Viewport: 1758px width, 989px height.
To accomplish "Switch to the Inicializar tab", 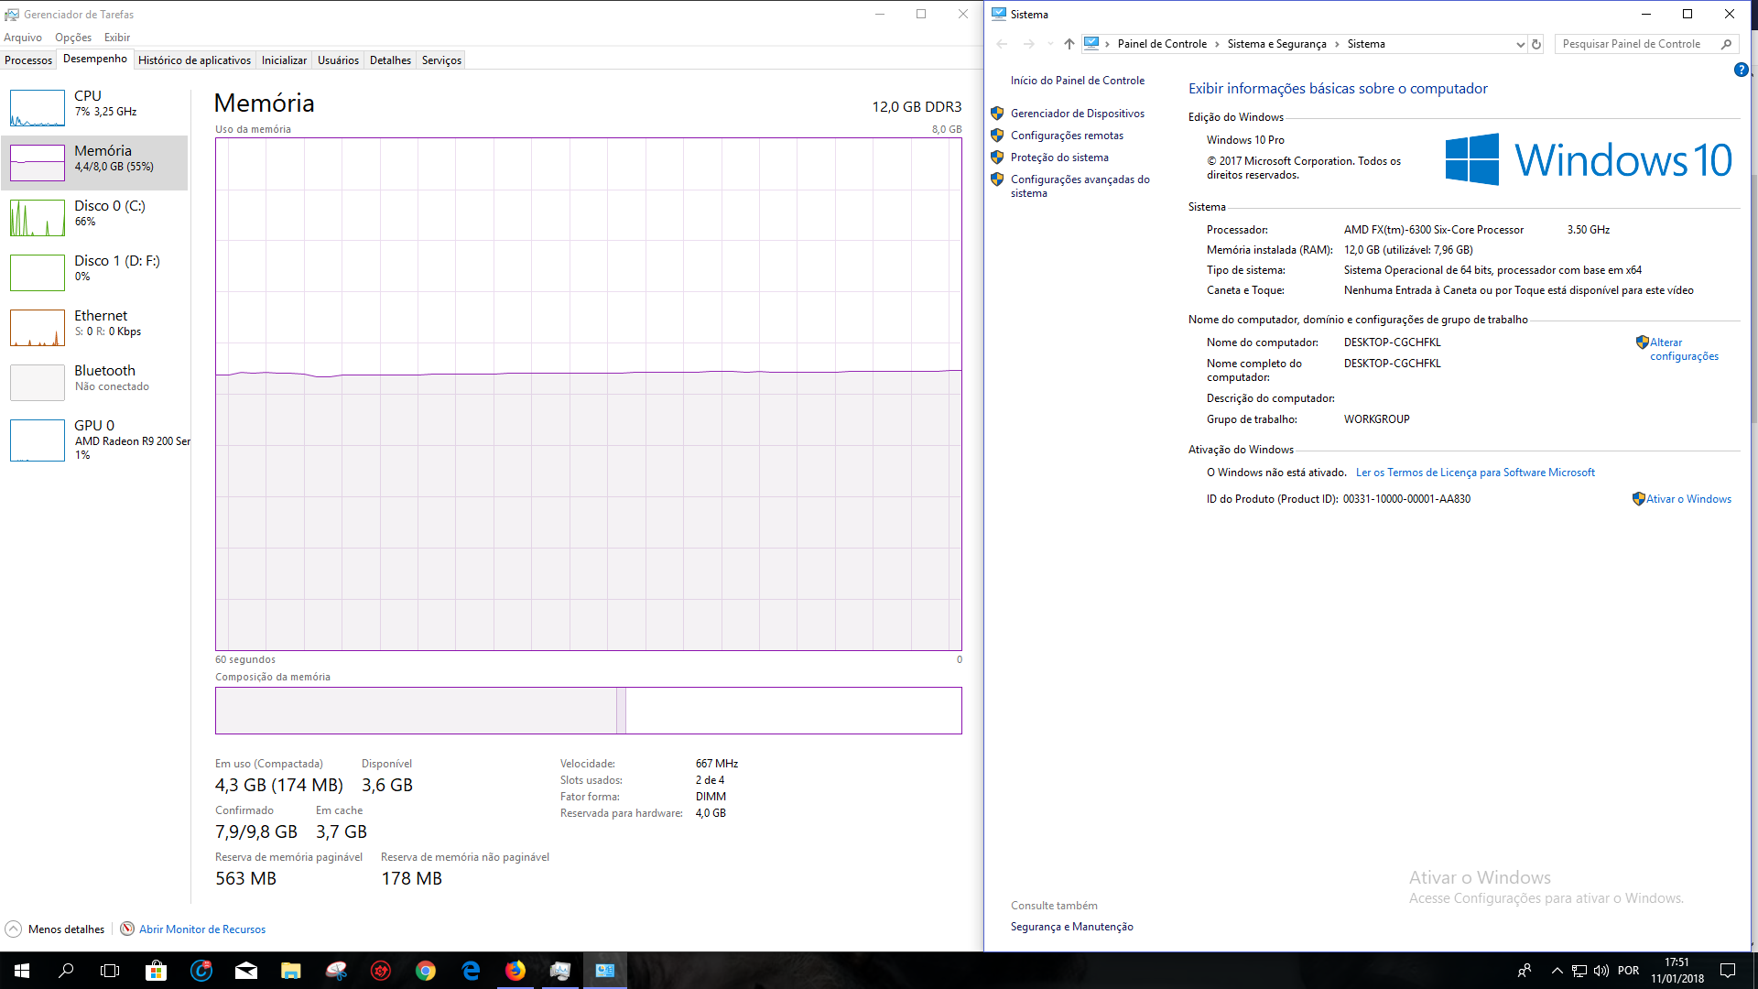I will (284, 60).
